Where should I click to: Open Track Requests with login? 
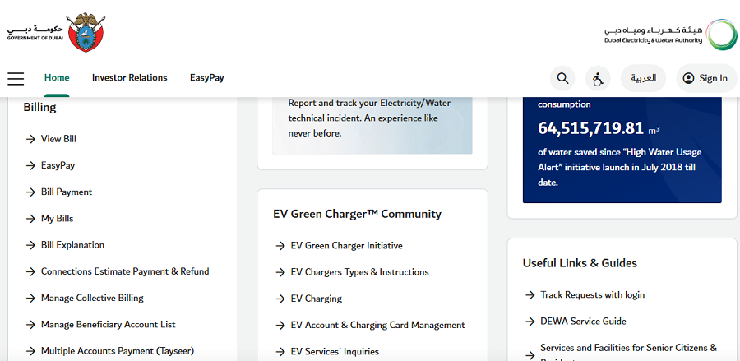(x=592, y=295)
